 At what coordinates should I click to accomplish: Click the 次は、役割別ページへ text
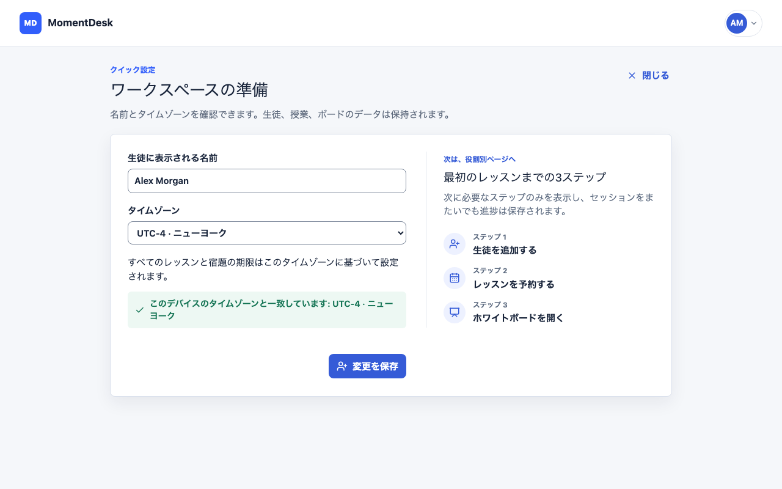[480, 159]
